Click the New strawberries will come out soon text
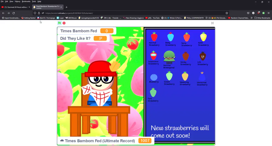The height and width of the screenshot is (146, 272). (x=180, y=132)
